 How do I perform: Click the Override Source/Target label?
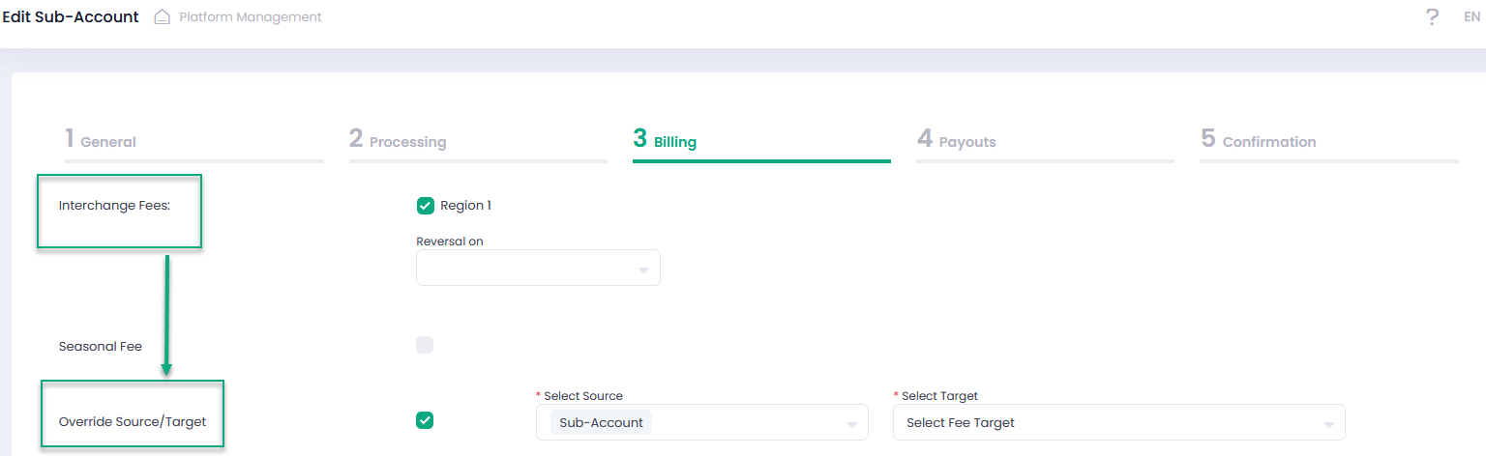pos(133,422)
